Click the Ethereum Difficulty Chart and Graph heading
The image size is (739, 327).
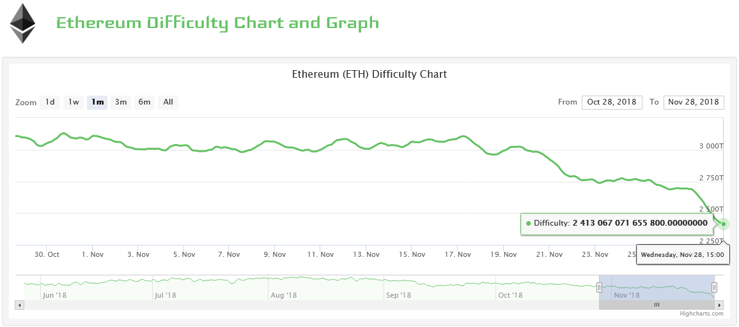point(217,24)
